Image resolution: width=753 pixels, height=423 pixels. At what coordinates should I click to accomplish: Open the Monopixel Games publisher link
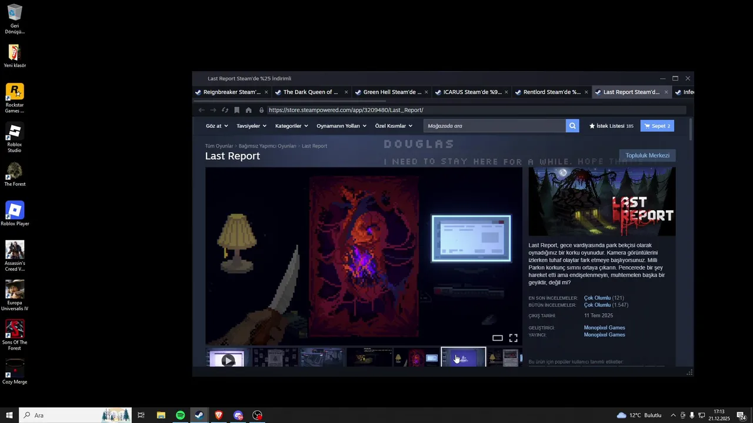604,335
